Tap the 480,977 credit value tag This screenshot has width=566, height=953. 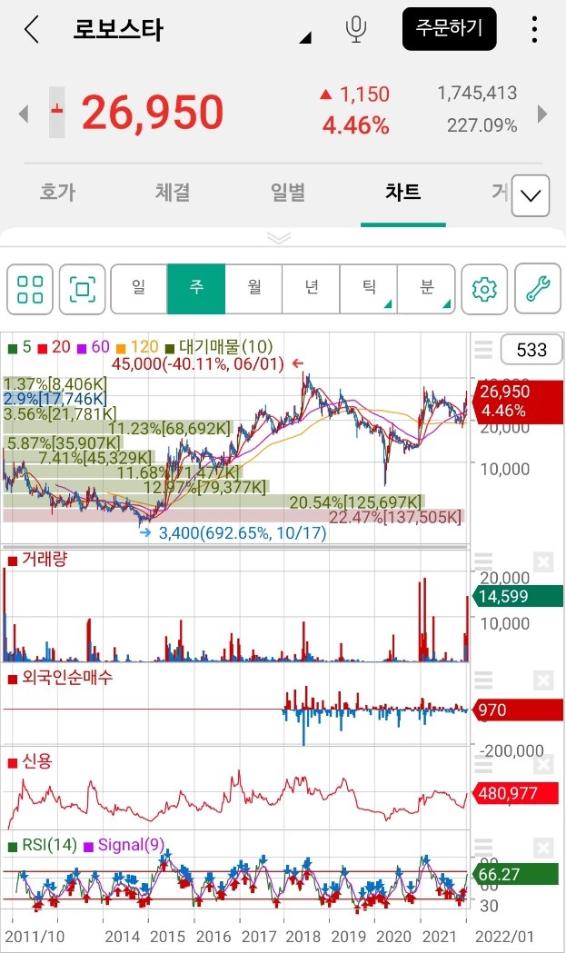point(515,793)
